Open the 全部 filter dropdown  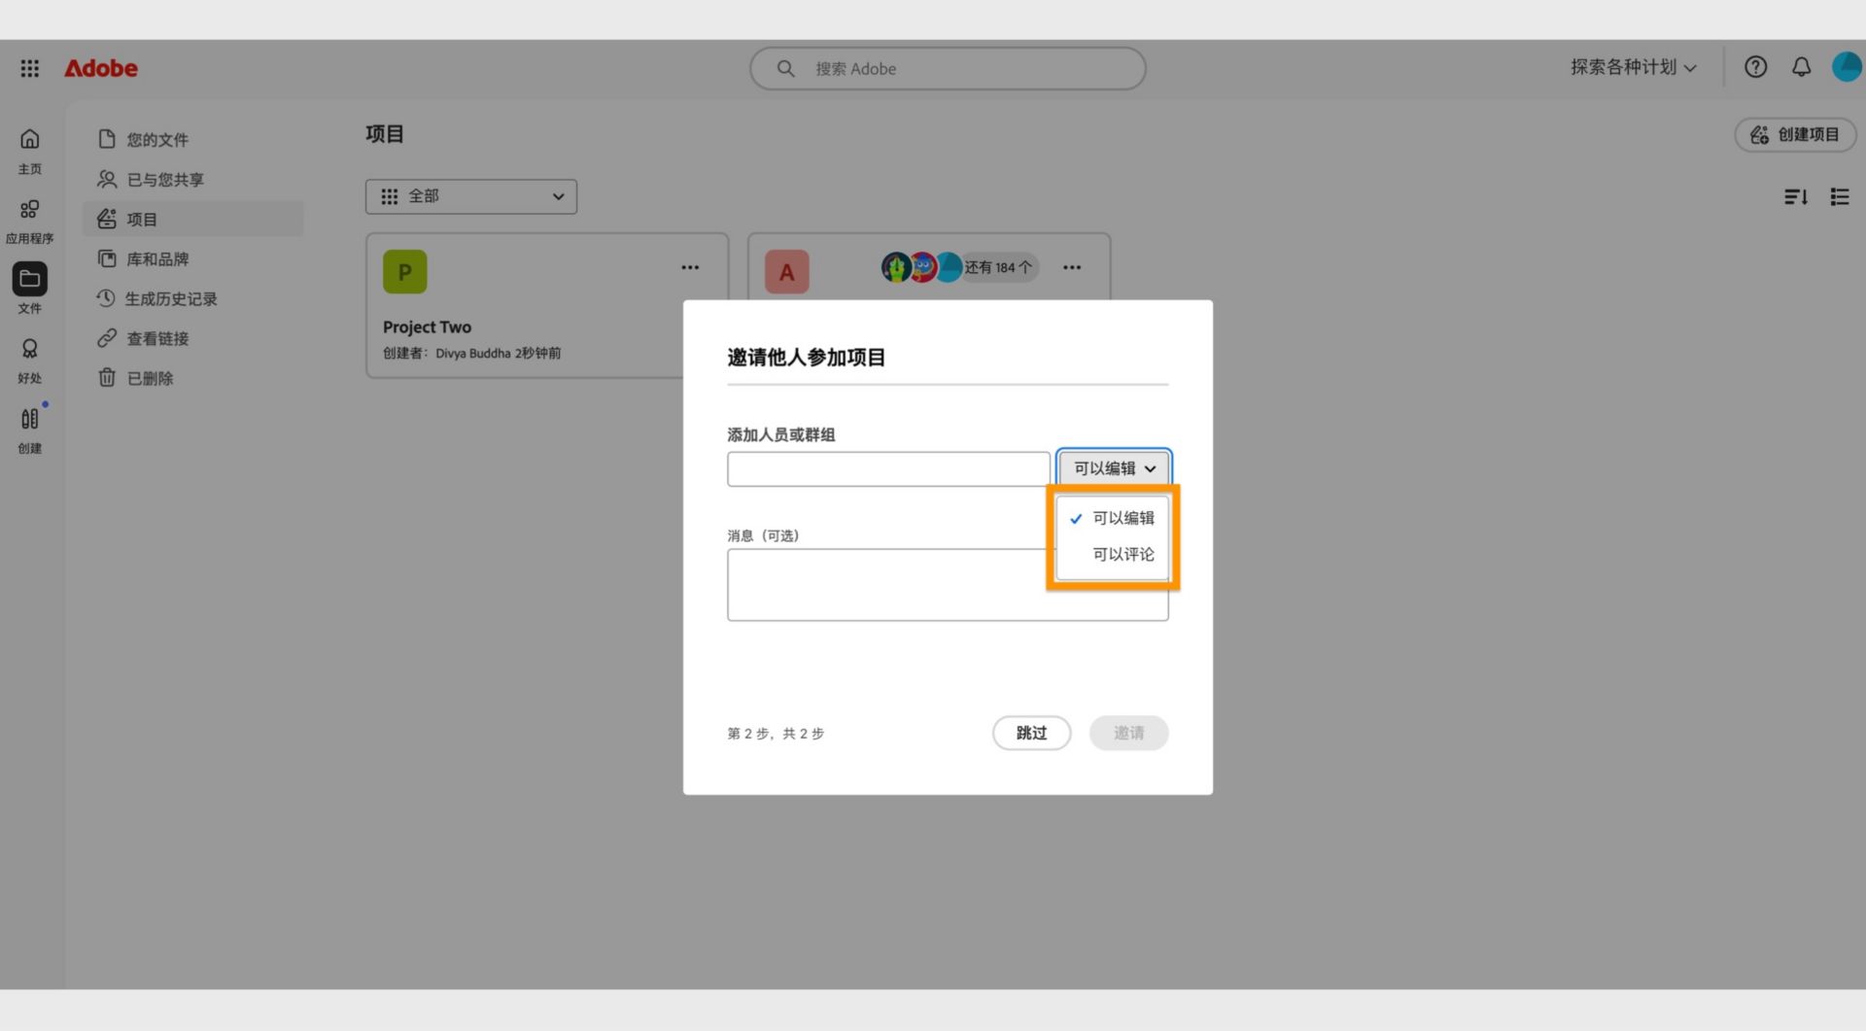[471, 196]
